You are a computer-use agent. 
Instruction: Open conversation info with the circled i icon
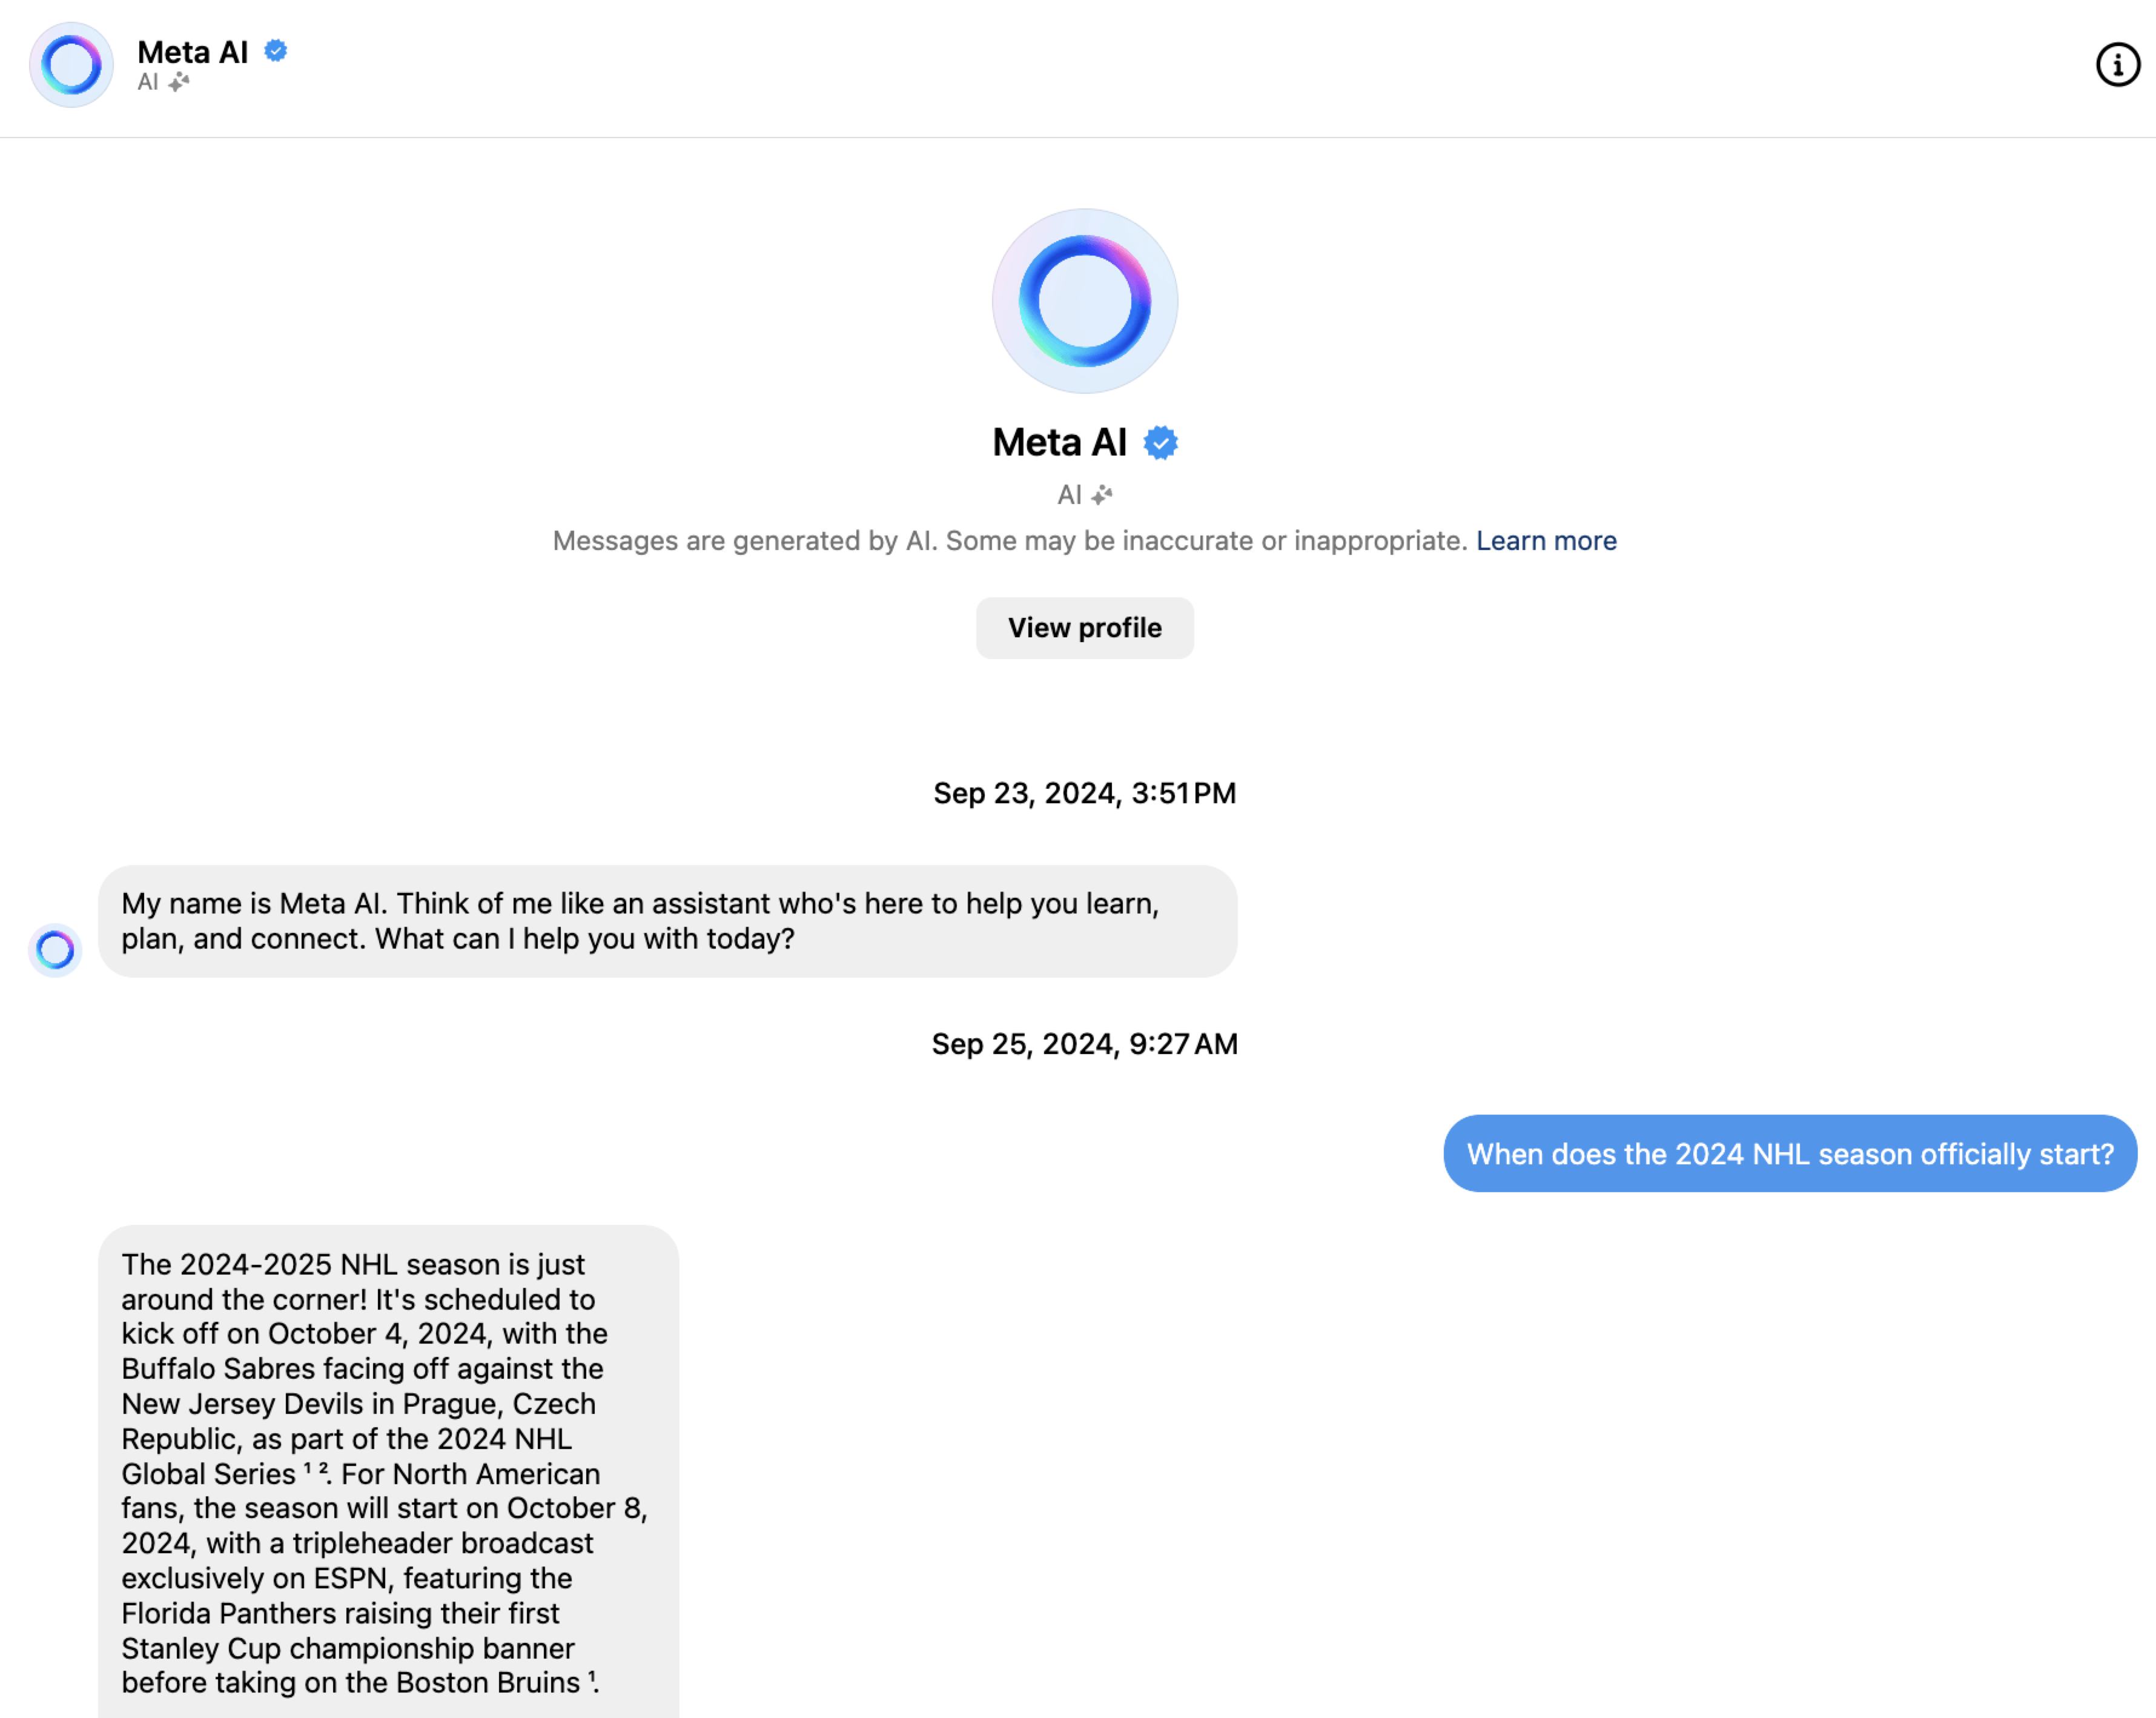click(x=2117, y=65)
